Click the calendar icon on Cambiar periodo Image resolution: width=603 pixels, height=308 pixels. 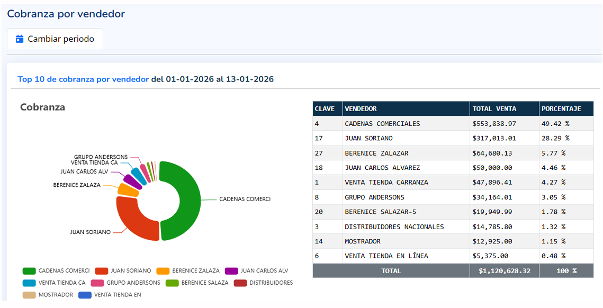click(20, 39)
